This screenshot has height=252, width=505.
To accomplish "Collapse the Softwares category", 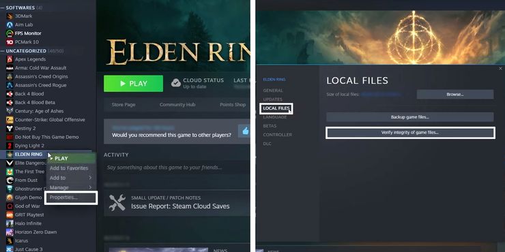I will [x=3, y=7].
